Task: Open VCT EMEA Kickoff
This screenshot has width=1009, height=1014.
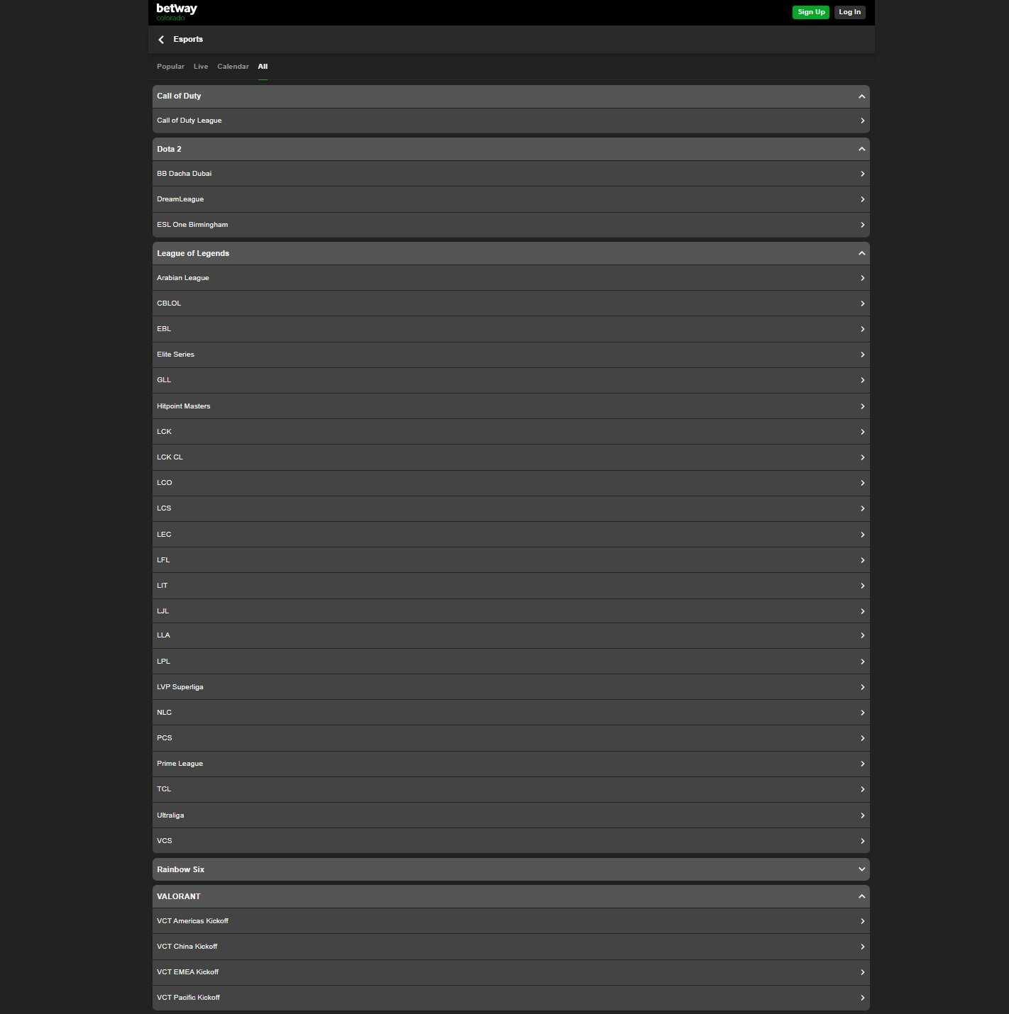Action: (511, 972)
